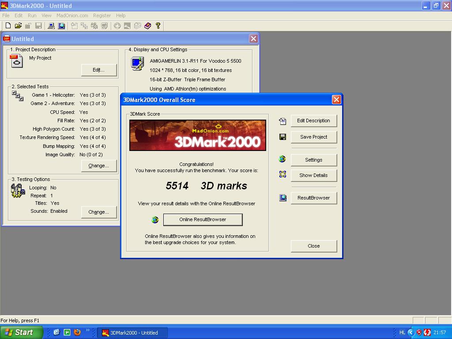
Task: Click the System Info computer toolbar icon
Action: tap(51, 26)
